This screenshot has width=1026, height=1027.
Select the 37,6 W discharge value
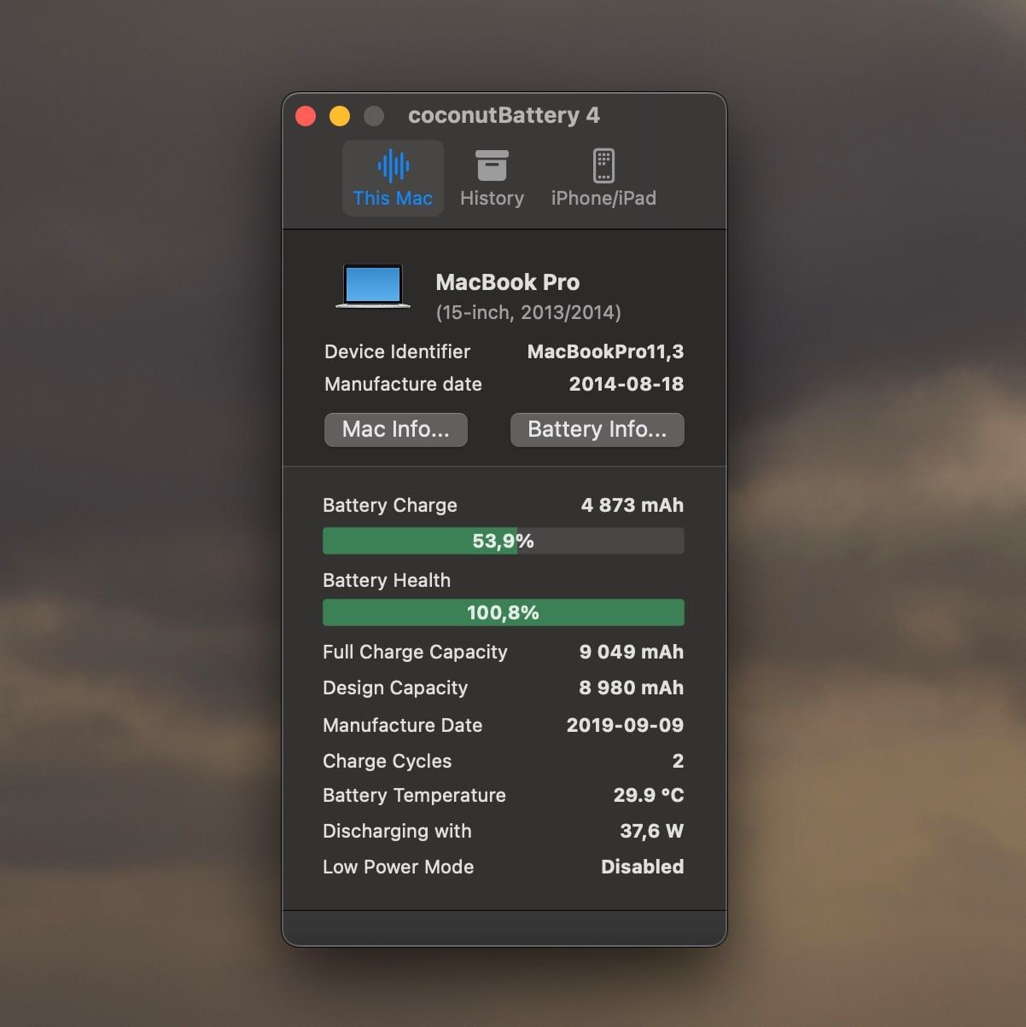(x=651, y=831)
